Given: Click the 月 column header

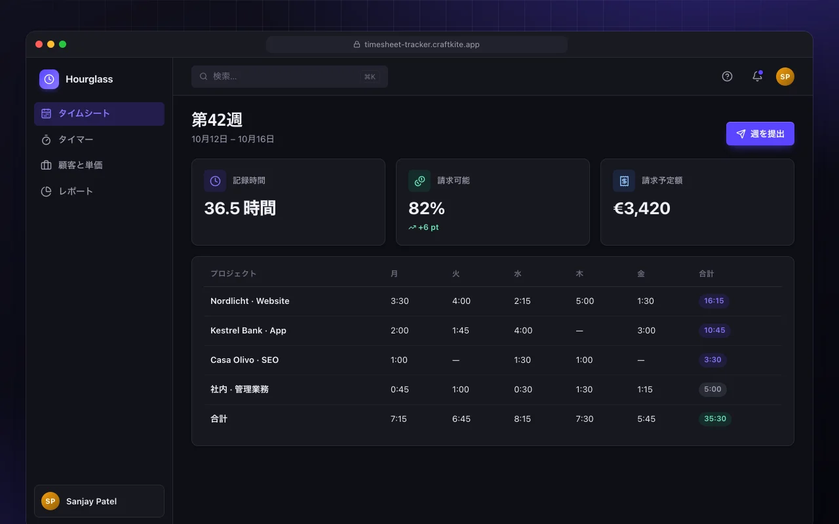Looking at the screenshot, I should (394, 274).
